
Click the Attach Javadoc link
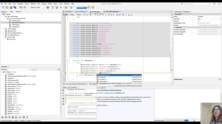tap(102, 105)
